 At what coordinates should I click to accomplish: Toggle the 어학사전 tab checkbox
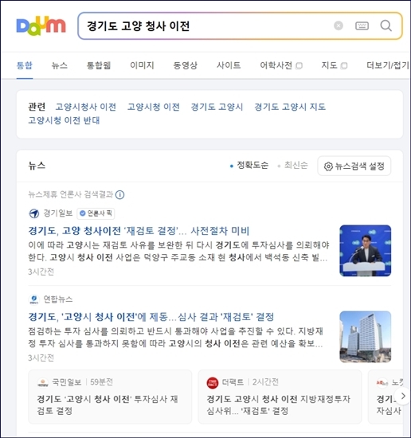click(x=299, y=65)
